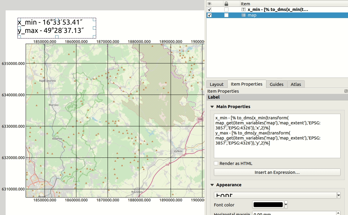Collapse the Appearance section
This screenshot has width=348, height=215.
pos(212,185)
